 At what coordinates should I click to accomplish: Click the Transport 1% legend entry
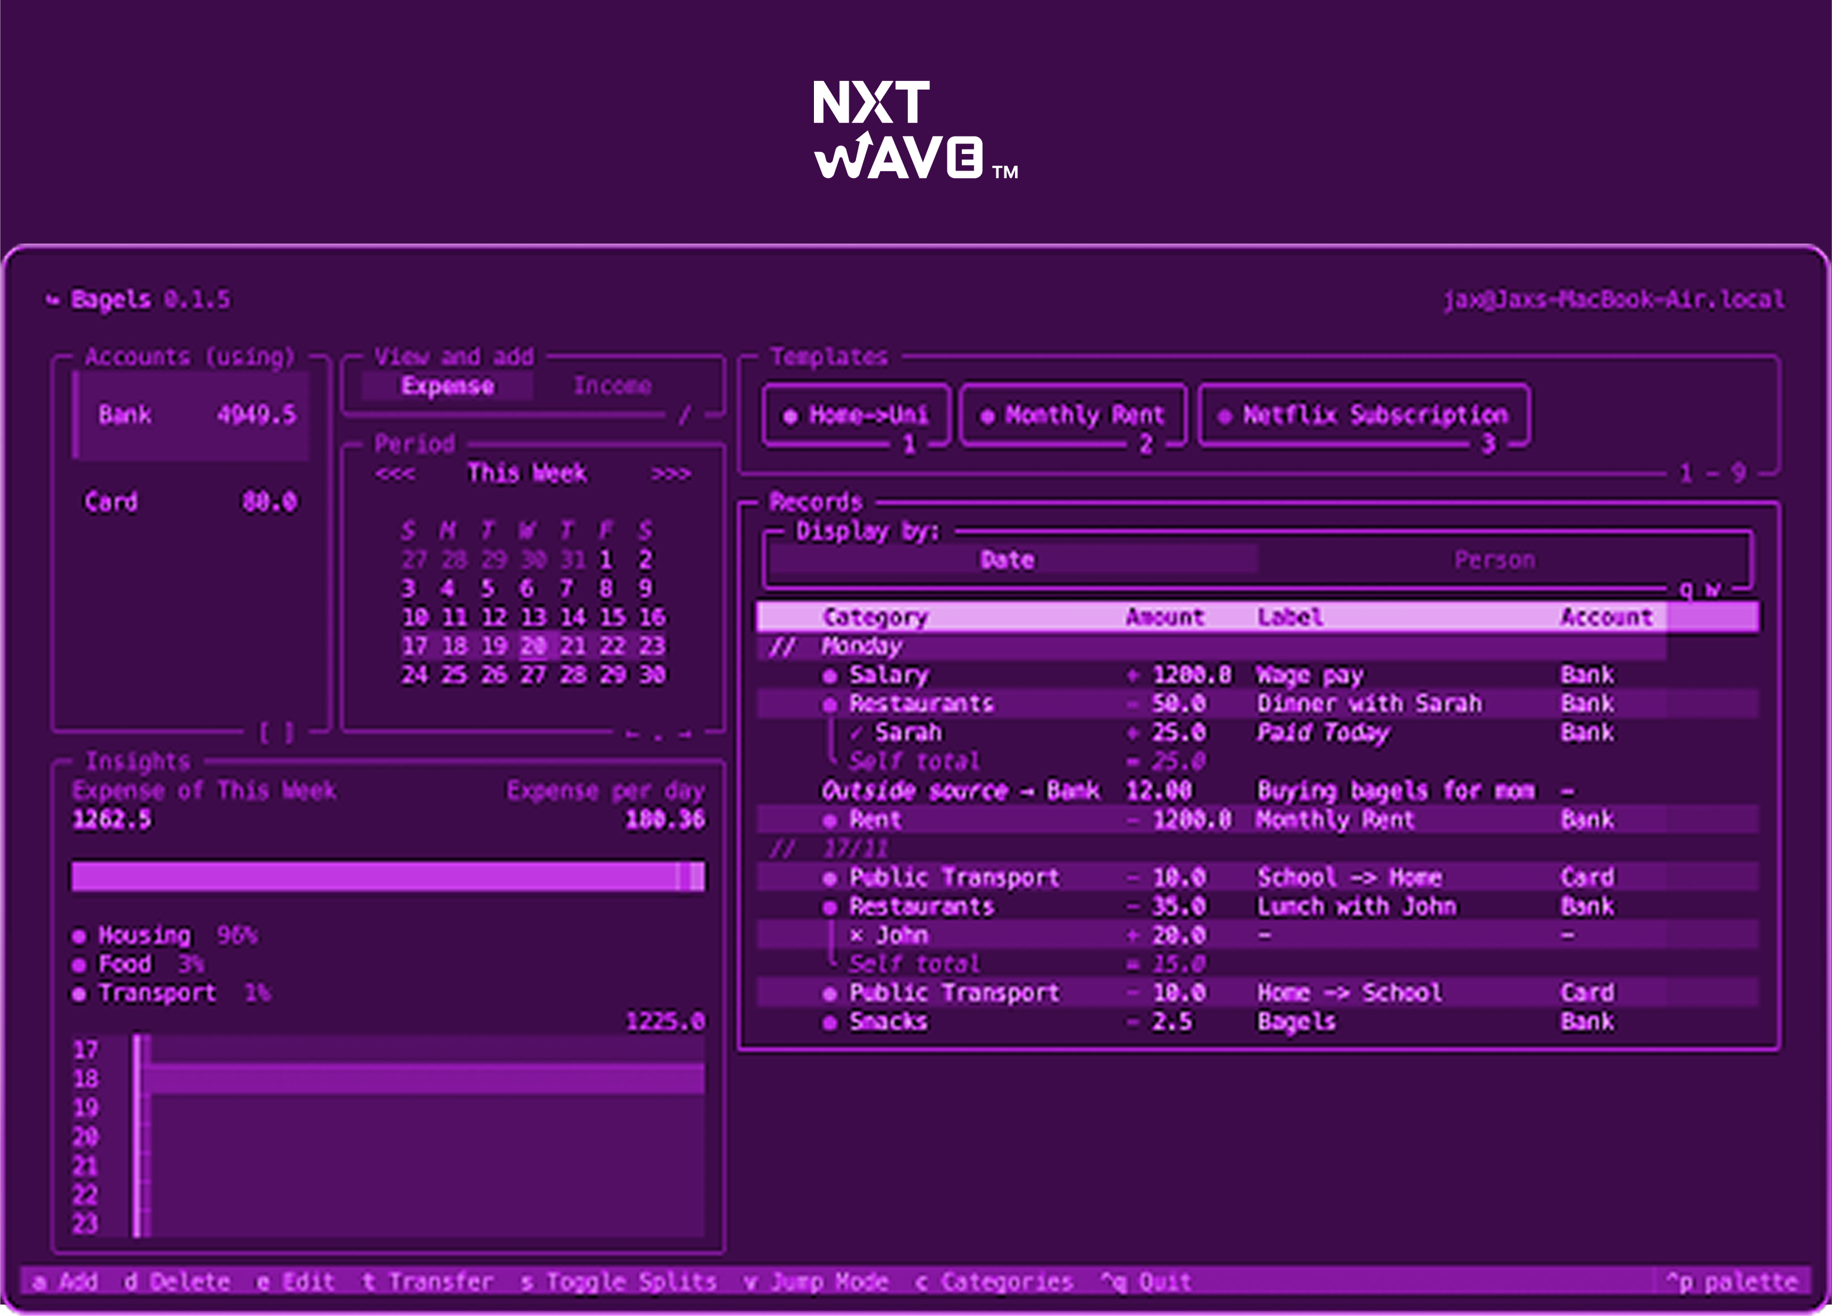point(171,993)
